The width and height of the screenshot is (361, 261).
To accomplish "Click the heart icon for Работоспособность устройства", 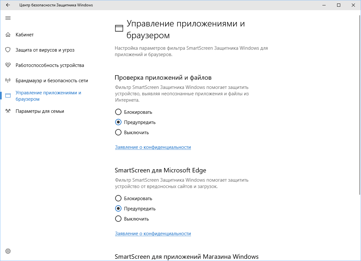I will click(x=8, y=65).
